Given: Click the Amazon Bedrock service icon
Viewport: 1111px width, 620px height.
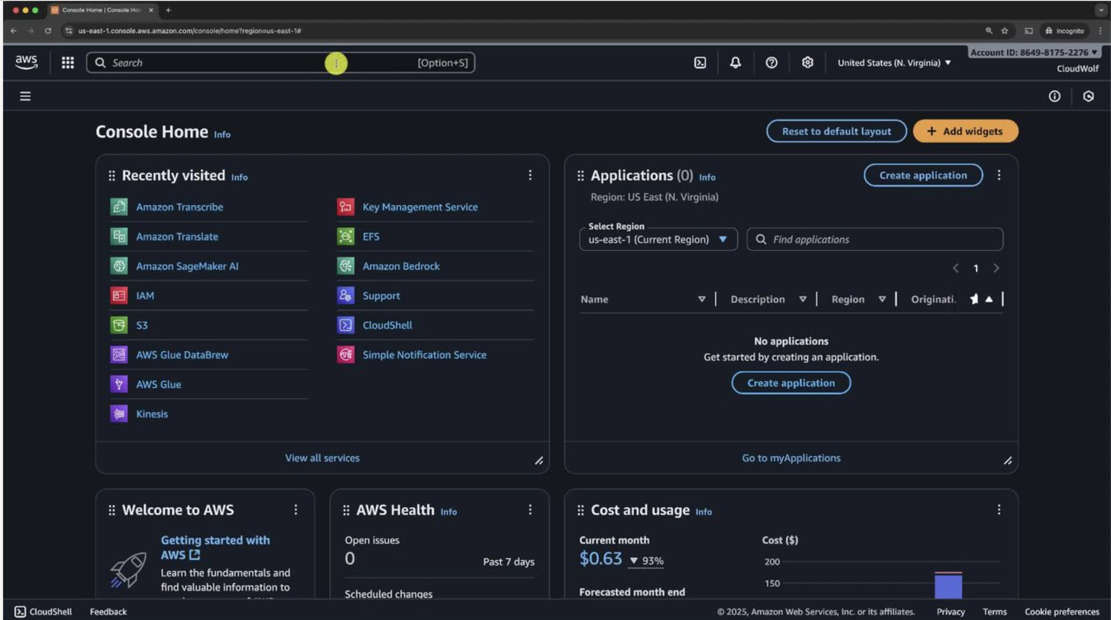Looking at the screenshot, I should point(346,266).
